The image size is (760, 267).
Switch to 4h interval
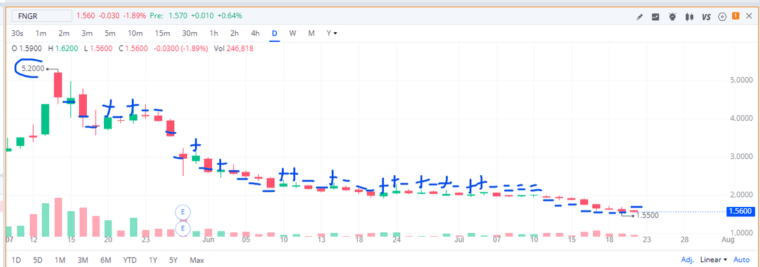coord(255,33)
